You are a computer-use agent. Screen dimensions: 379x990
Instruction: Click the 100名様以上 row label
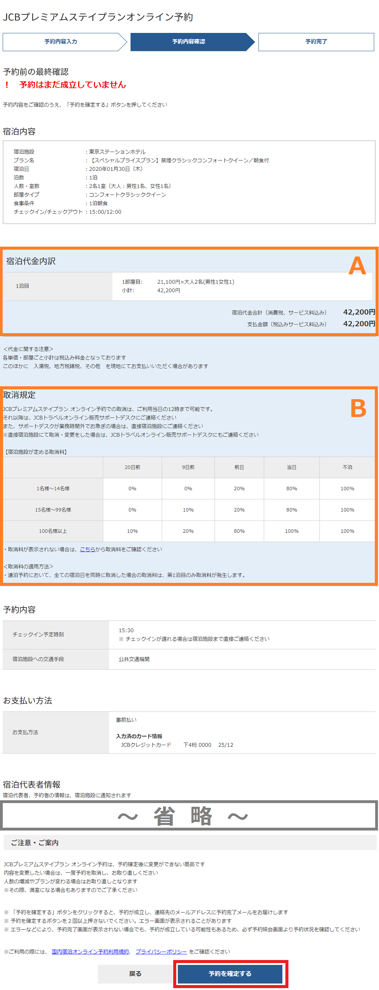pyautogui.click(x=53, y=531)
